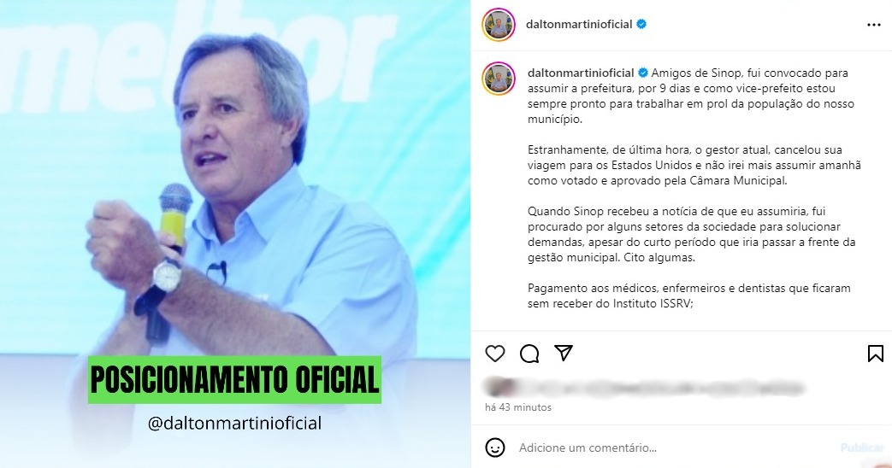Click the header profile avatar
The width and height of the screenshot is (892, 468).
coord(499,25)
